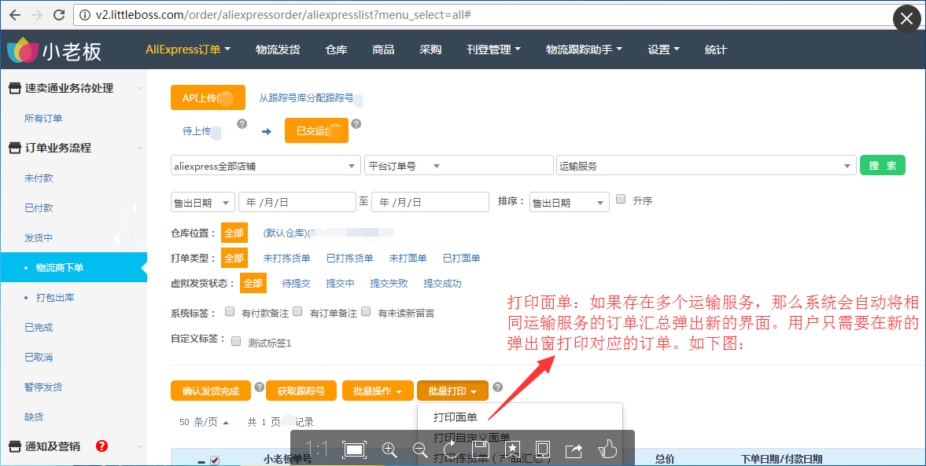Select 打包出库 in the sidebar
This screenshot has width=926, height=466.
point(55,297)
